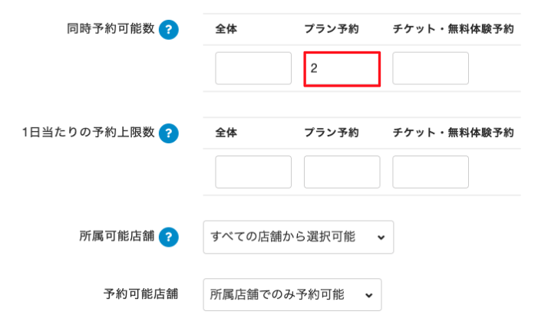Focus the 全体 field under 同時予約可能数
This screenshot has width=548, height=318.
(x=253, y=68)
